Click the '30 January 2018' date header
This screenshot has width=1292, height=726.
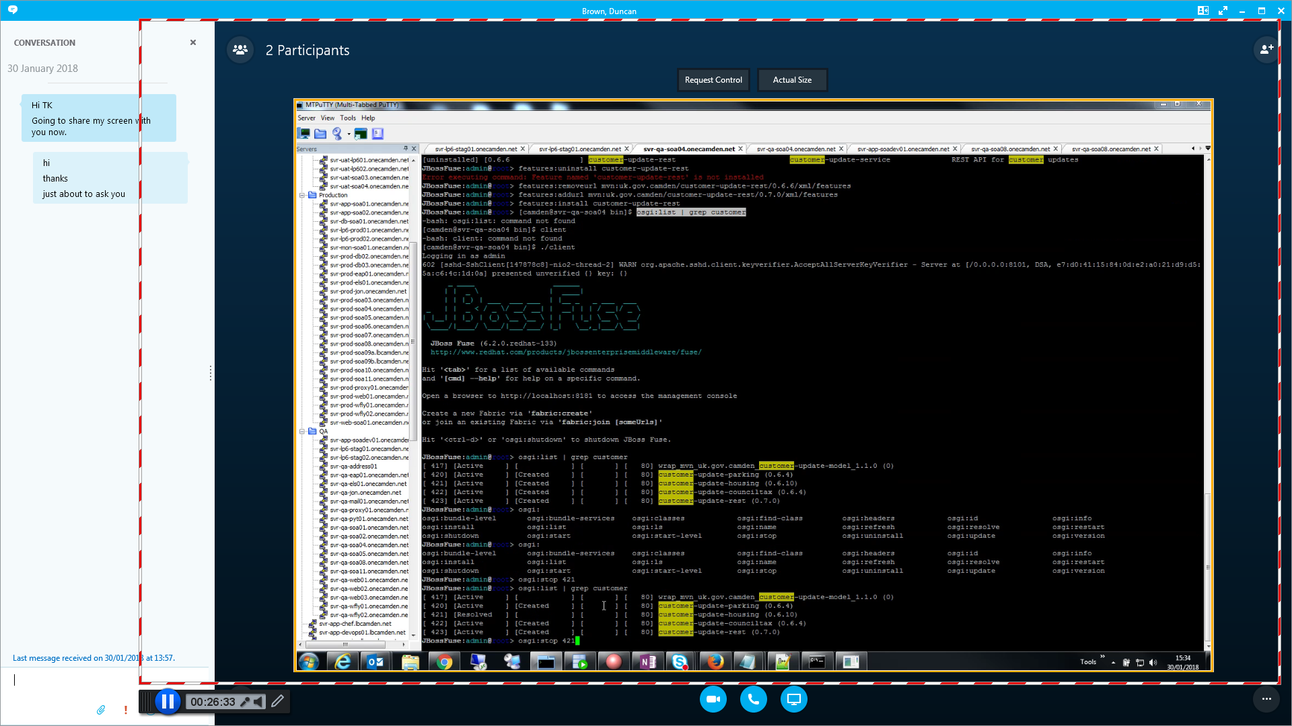click(42, 69)
